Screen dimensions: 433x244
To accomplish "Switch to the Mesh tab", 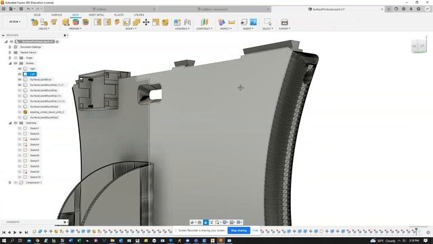I will point(75,15).
